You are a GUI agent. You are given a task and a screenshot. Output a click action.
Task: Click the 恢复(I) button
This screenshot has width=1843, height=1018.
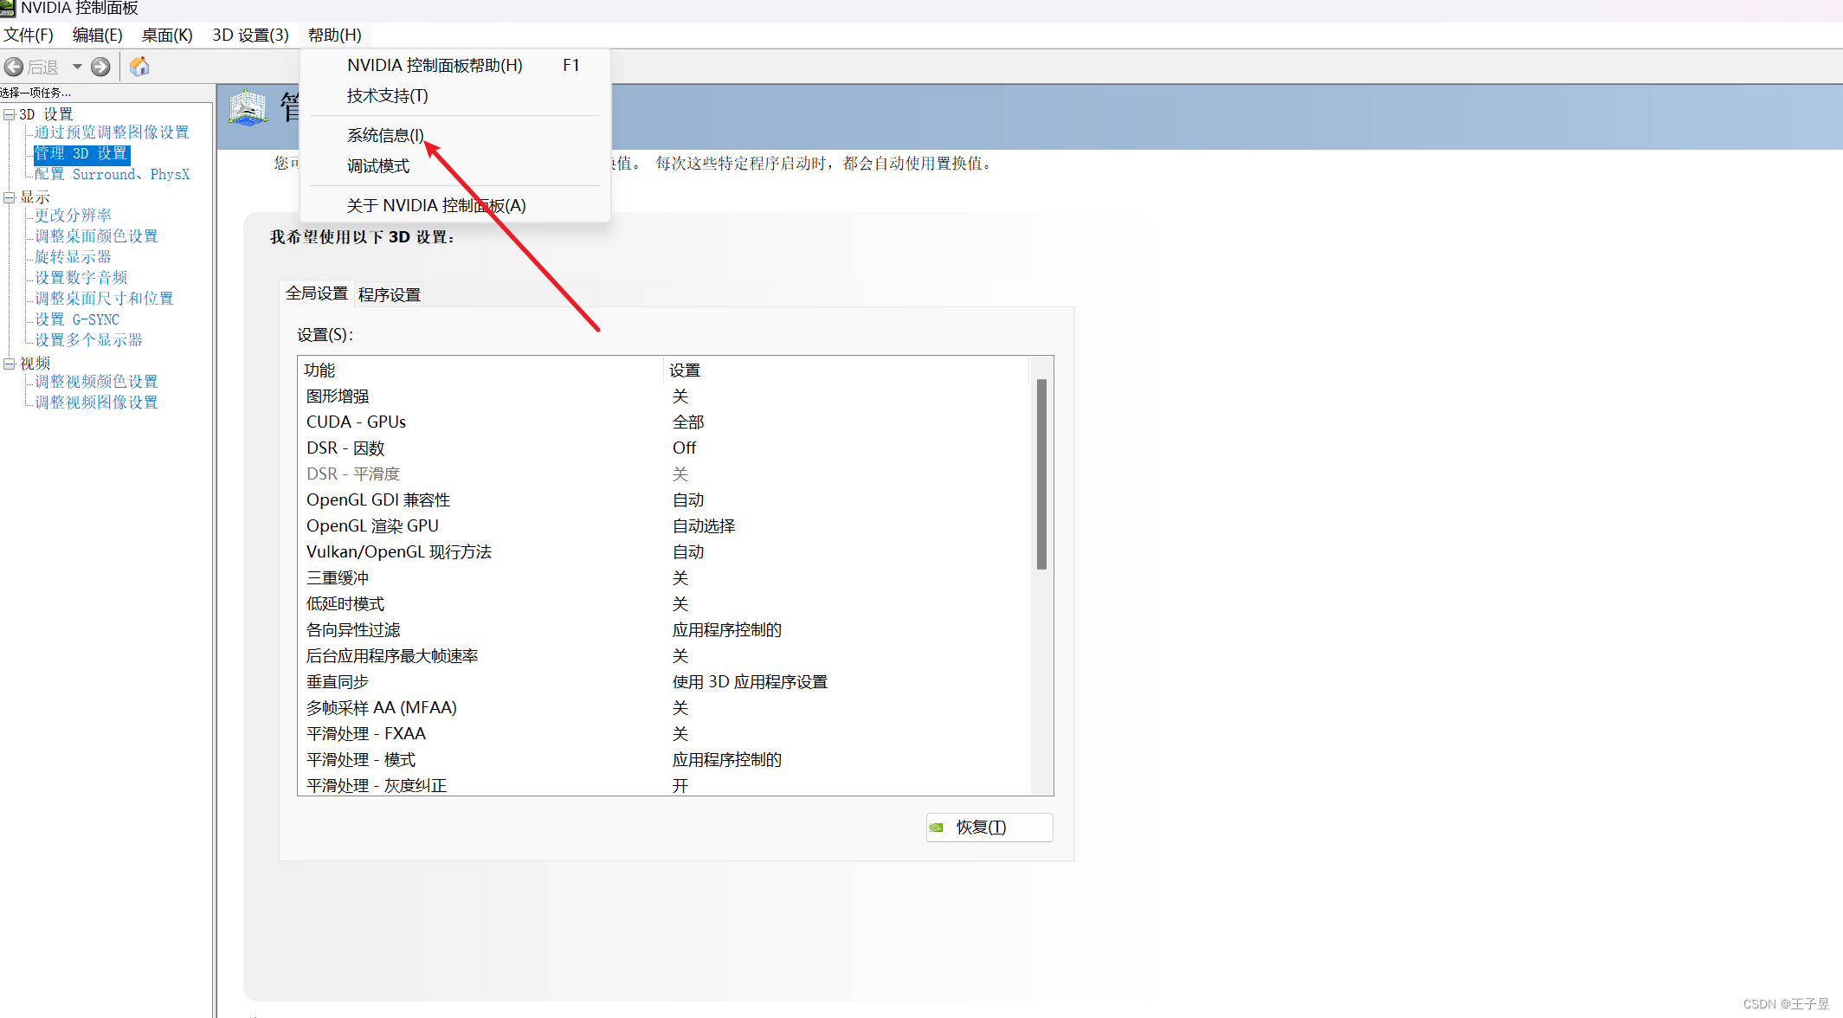point(989,828)
